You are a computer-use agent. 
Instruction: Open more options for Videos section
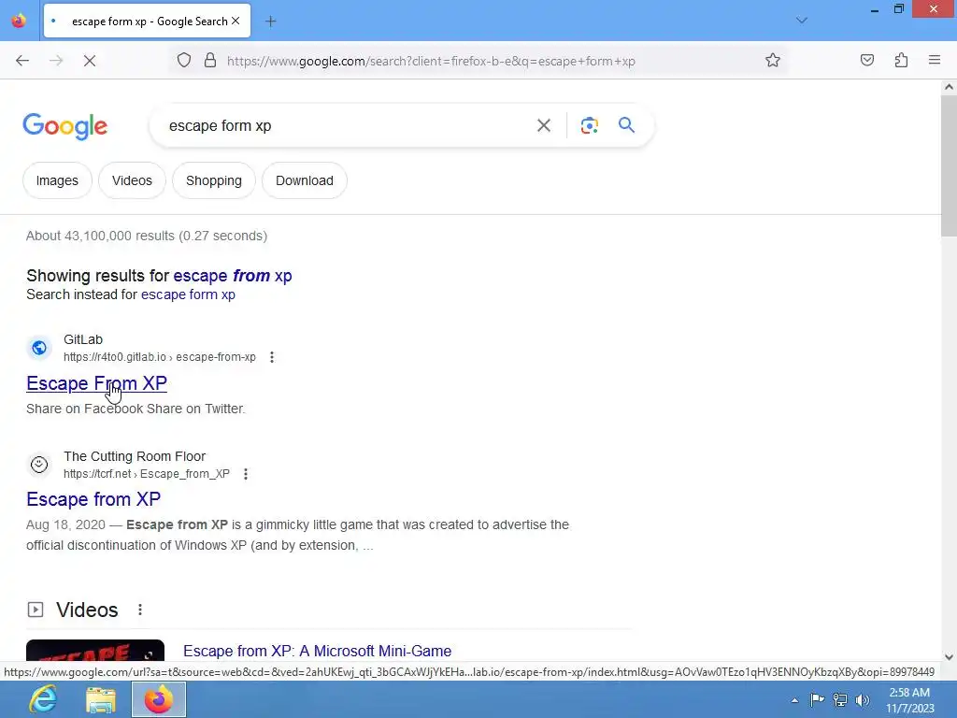click(140, 610)
